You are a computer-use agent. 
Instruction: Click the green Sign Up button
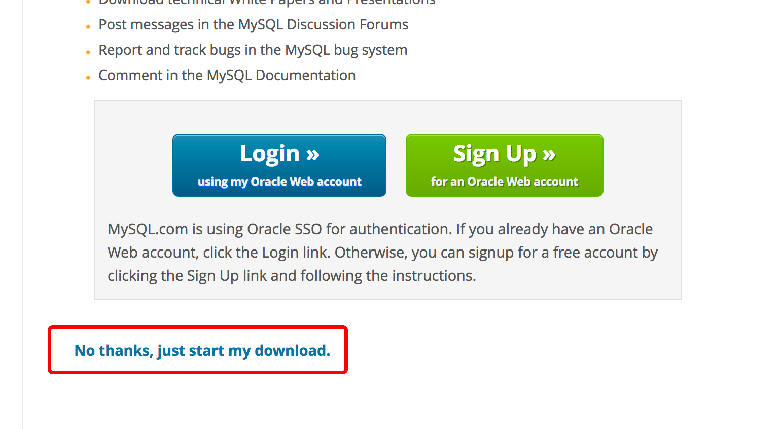(x=505, y=165)
